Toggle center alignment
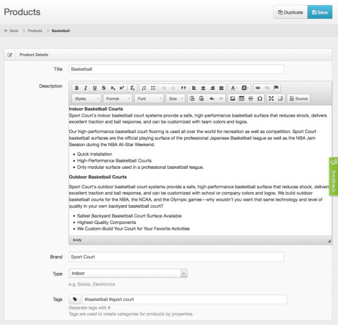The height and width of the screenshot is (325, 338). pyautogui.click(x=203, y=88)
